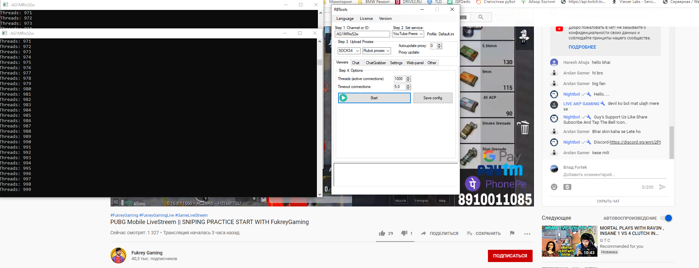Image resolution: width=699 pixels, height=268 pixels.
Task: Click the trash can icon in game
Action: click(525, 128)
